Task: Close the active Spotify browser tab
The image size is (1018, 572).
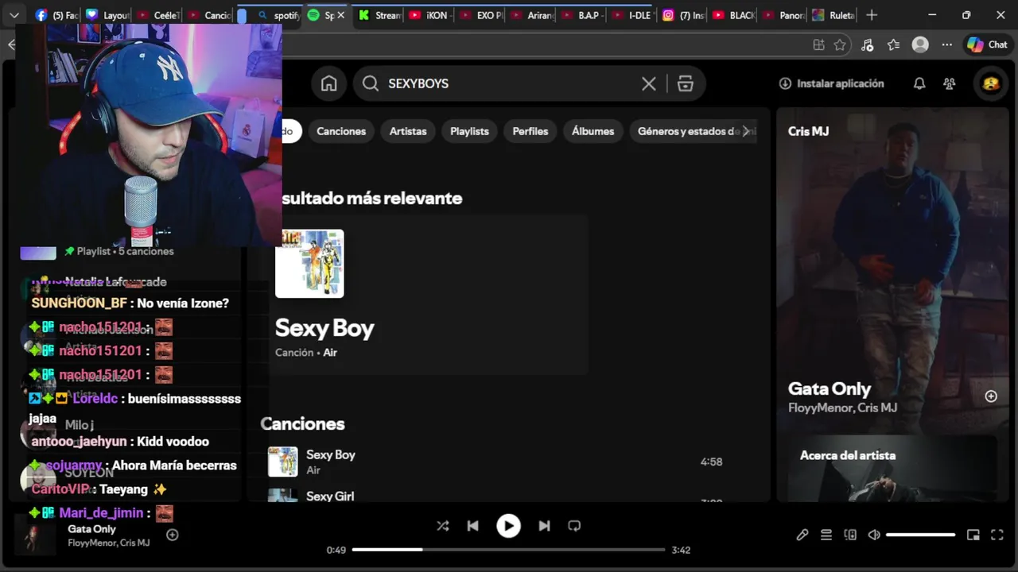Action: click(x=341, y=15)
